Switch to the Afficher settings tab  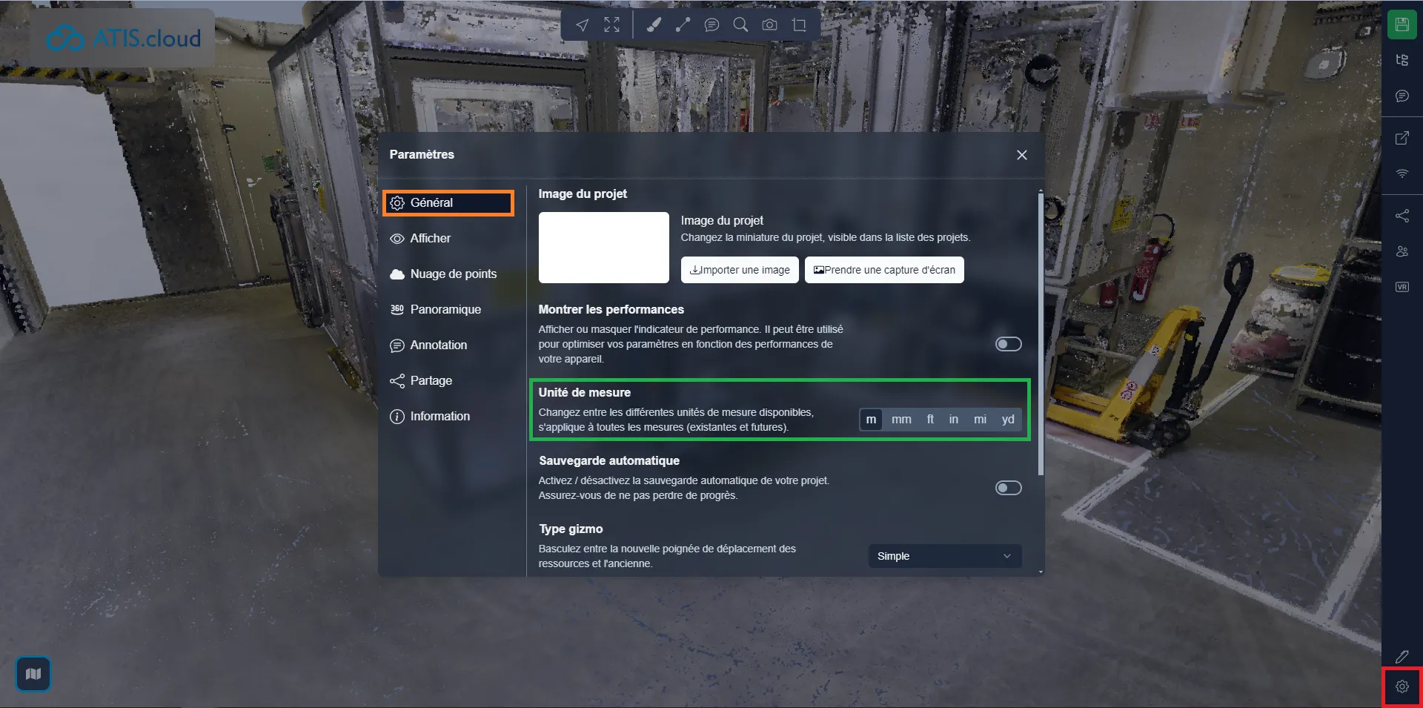(448, 238)
